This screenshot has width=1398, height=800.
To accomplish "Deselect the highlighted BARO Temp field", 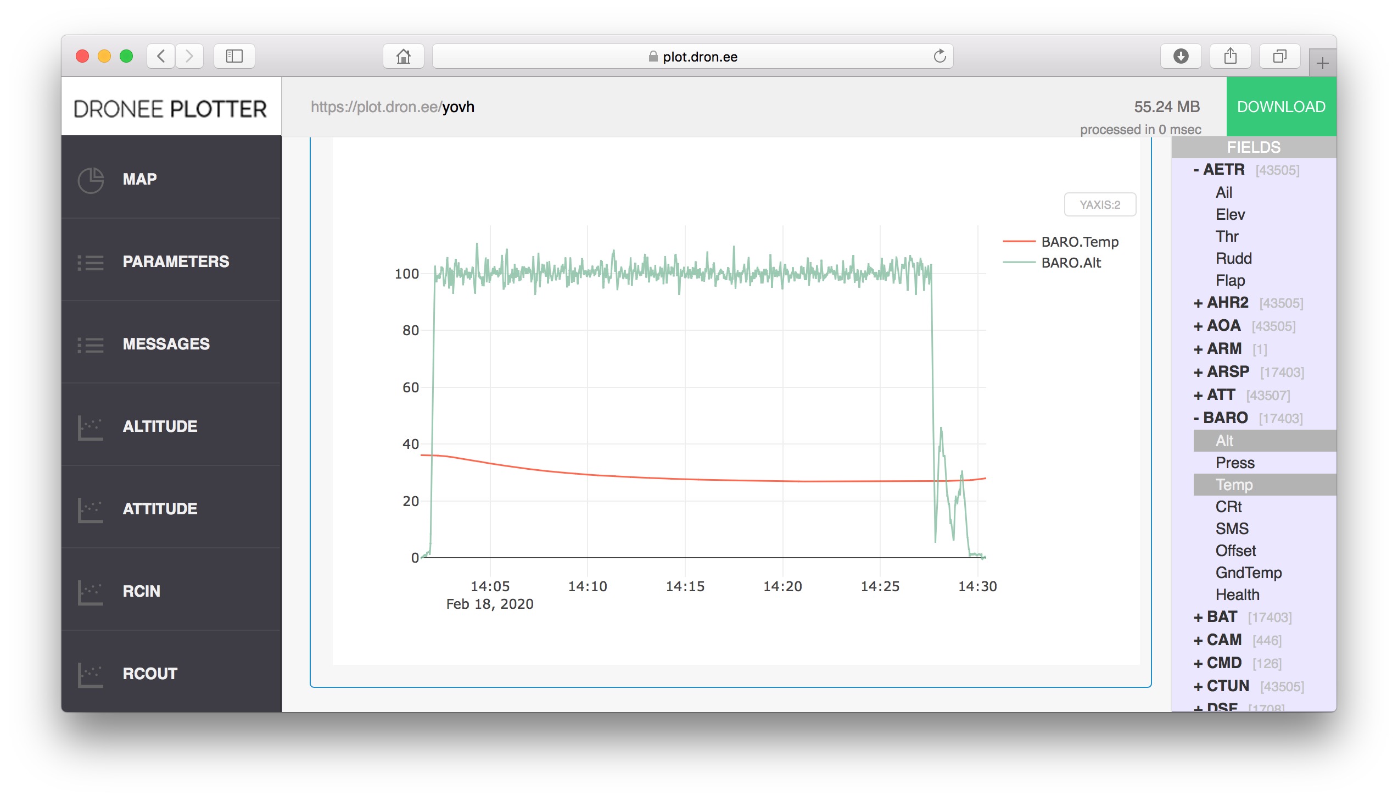I will pyautogui.click(x=1234, y=485).
